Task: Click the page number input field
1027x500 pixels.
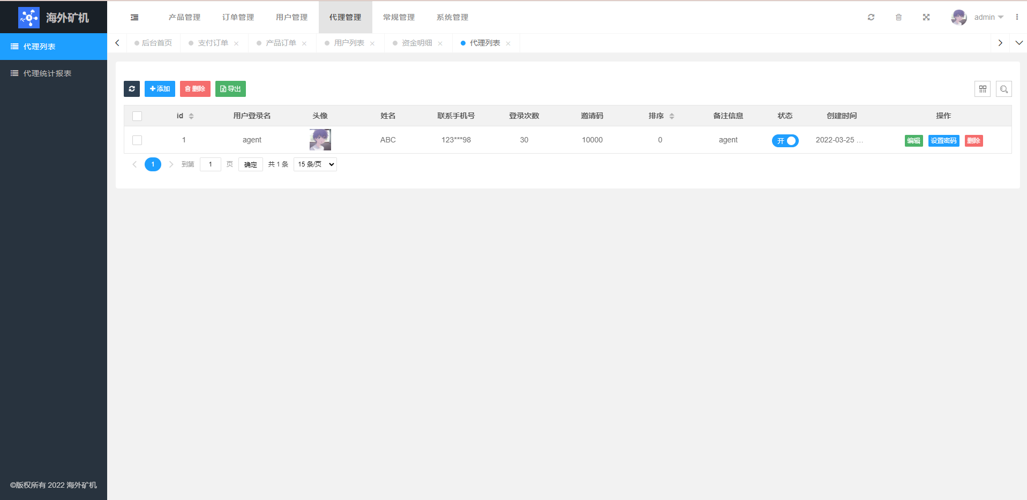Action: point(211,164)
